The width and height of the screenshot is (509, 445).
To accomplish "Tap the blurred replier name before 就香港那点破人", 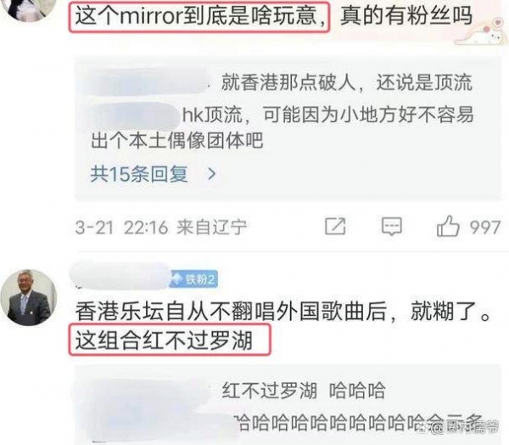I will tap(144, 82).
